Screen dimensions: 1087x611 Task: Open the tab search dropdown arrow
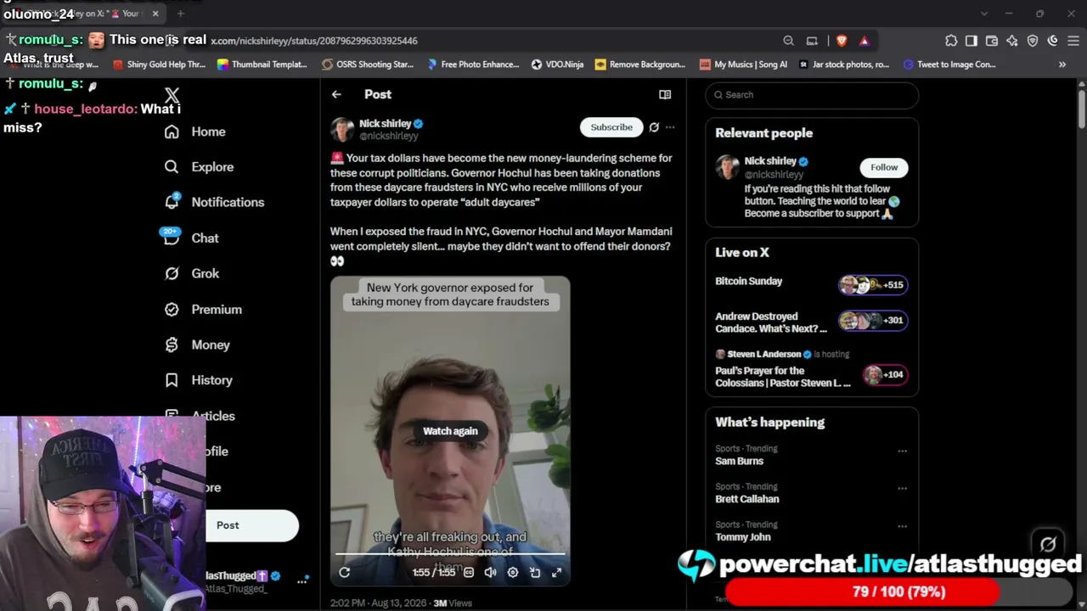(984, 14)
